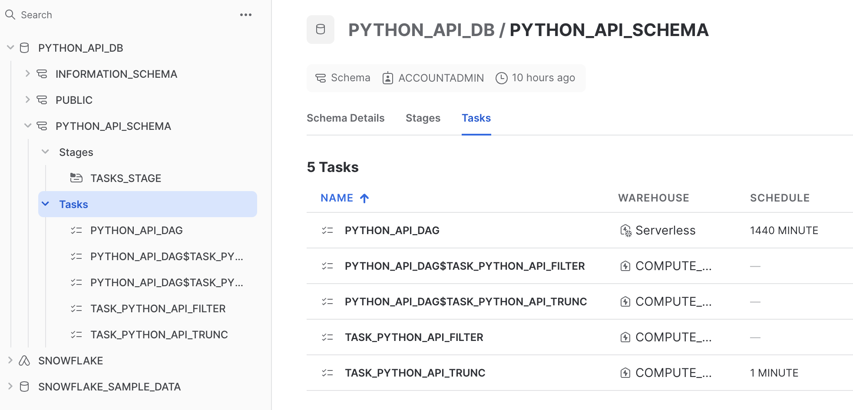Click into the Search input field
The width and height of the screenshot is (853, 410).
click(122, 15)
